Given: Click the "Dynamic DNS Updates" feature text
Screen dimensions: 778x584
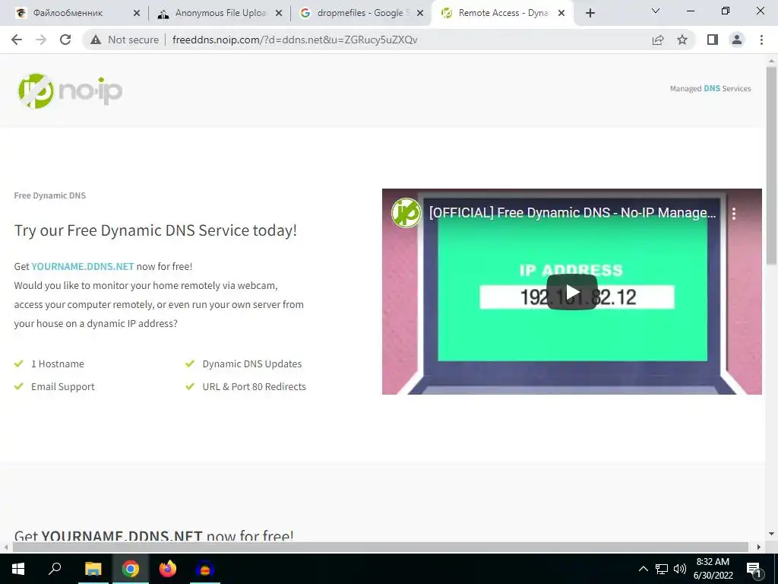Looking at the screenshot, I should [x=252, y=364].
